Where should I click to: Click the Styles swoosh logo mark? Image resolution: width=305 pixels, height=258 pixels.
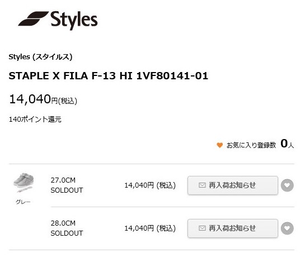[34, 18]
